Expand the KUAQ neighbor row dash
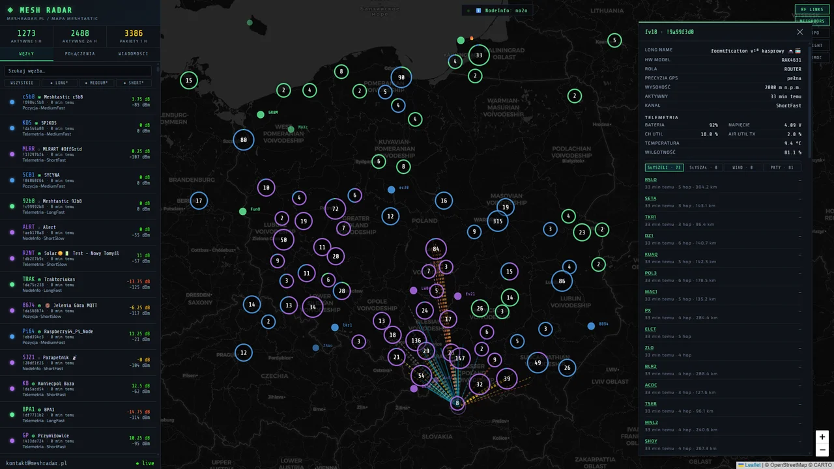 click(800, 255)
